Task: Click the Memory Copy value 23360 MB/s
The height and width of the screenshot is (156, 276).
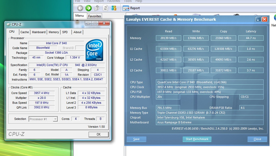Action: coord(223,38)
